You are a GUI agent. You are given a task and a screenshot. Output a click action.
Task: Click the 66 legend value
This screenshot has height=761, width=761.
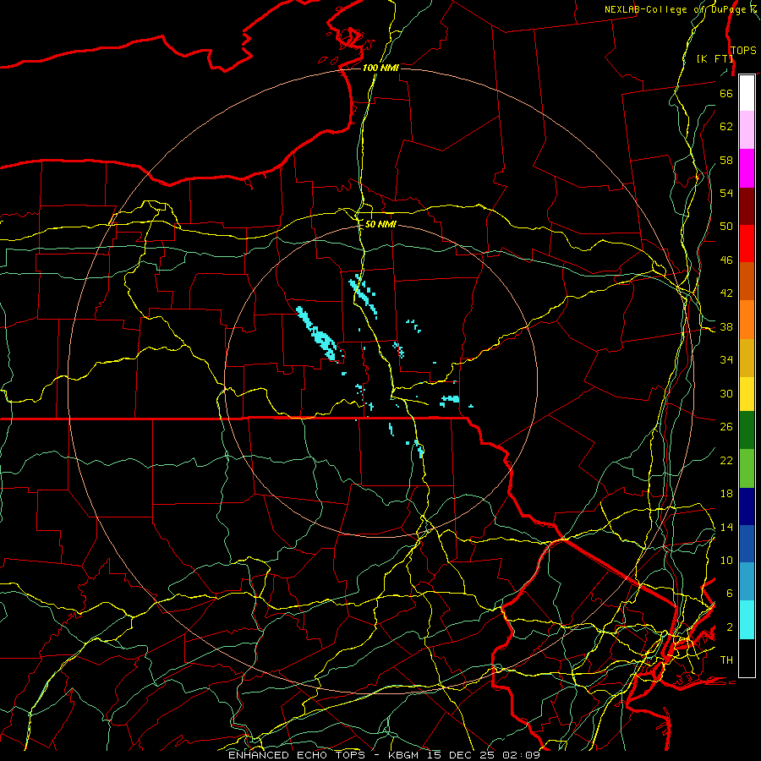click(726, 94)
